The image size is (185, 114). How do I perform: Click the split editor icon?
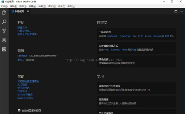point(176,11)
